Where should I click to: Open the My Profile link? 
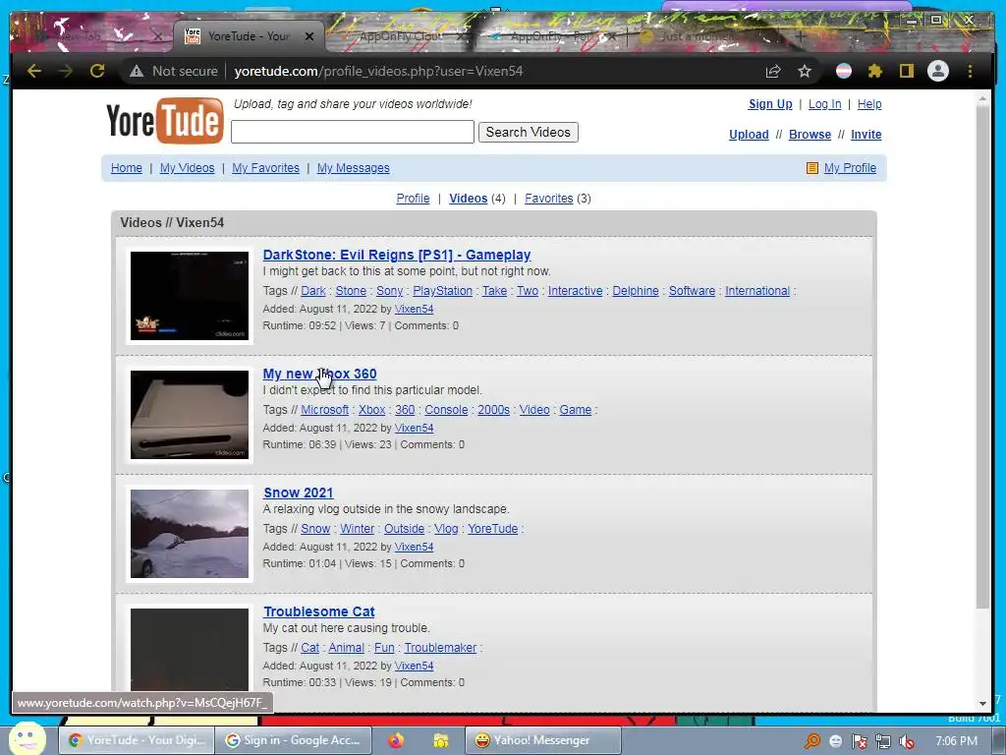tap(850, 167)
